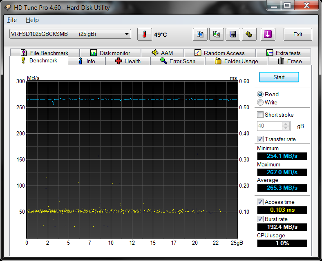Copy screenshot to clipboard icon
This screenshot has height=261, width=322.
tap(216, 35)
